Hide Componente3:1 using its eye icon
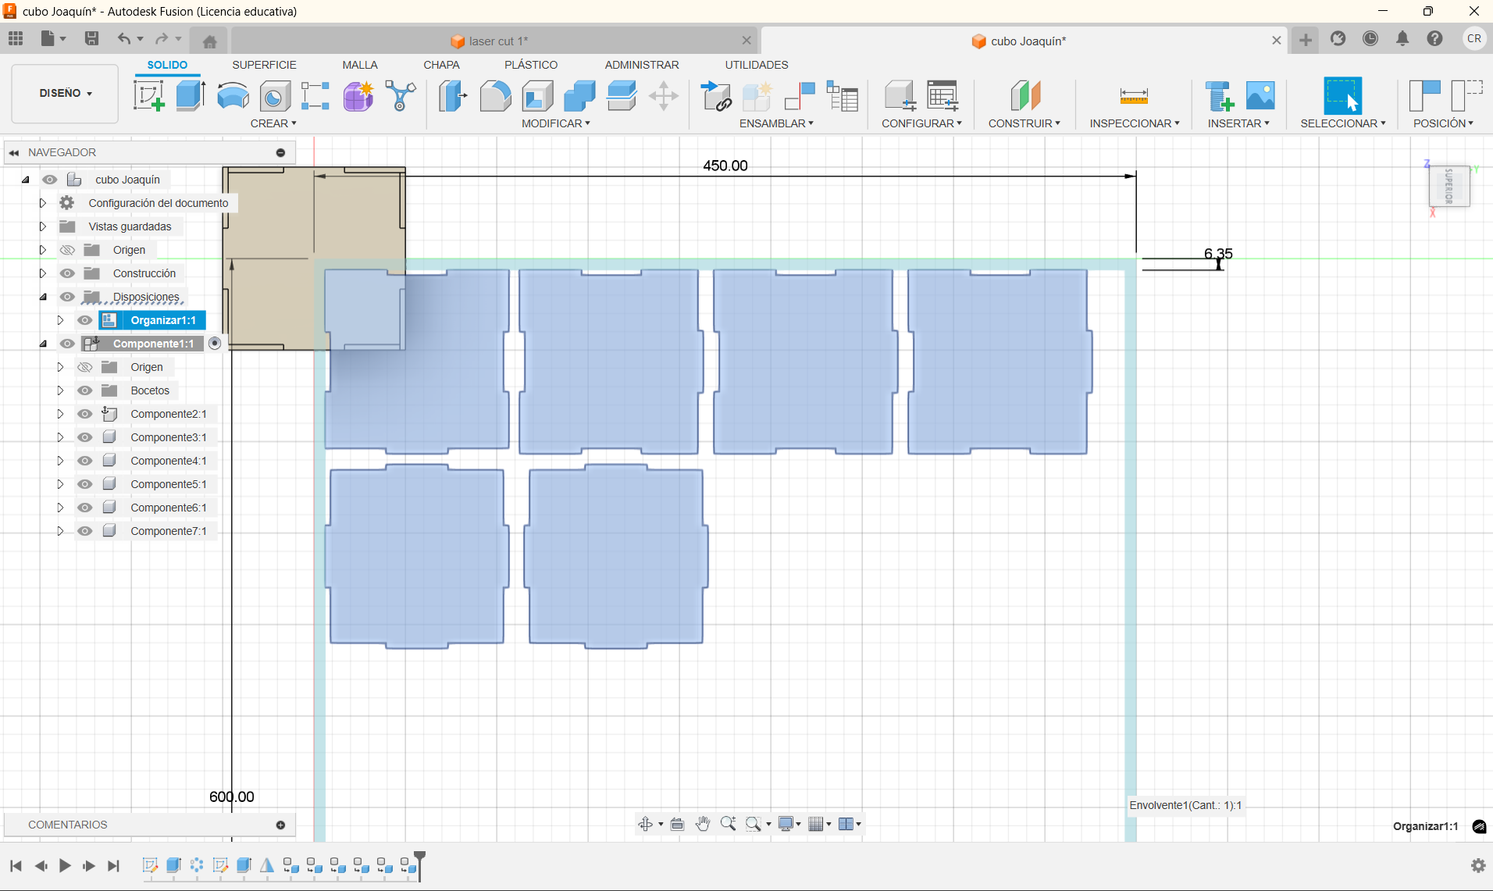The image size is (1493, 891). (85, 437)
